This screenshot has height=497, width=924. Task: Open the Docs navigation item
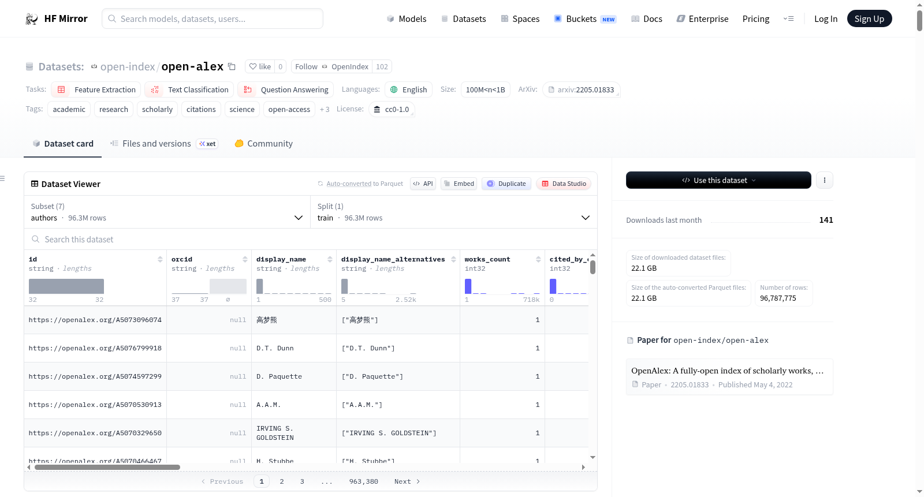pyautogui.click(x=647, y=19)
